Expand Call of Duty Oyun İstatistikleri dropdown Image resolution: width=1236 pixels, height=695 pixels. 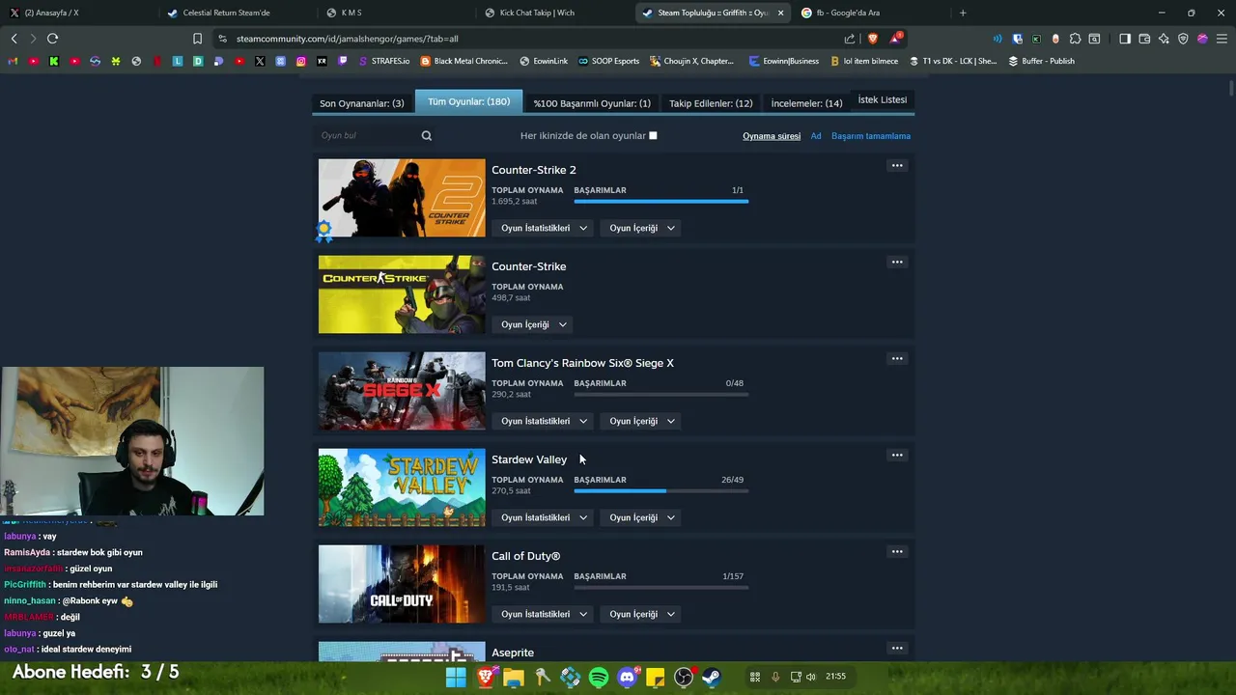[x=544, y=614]
